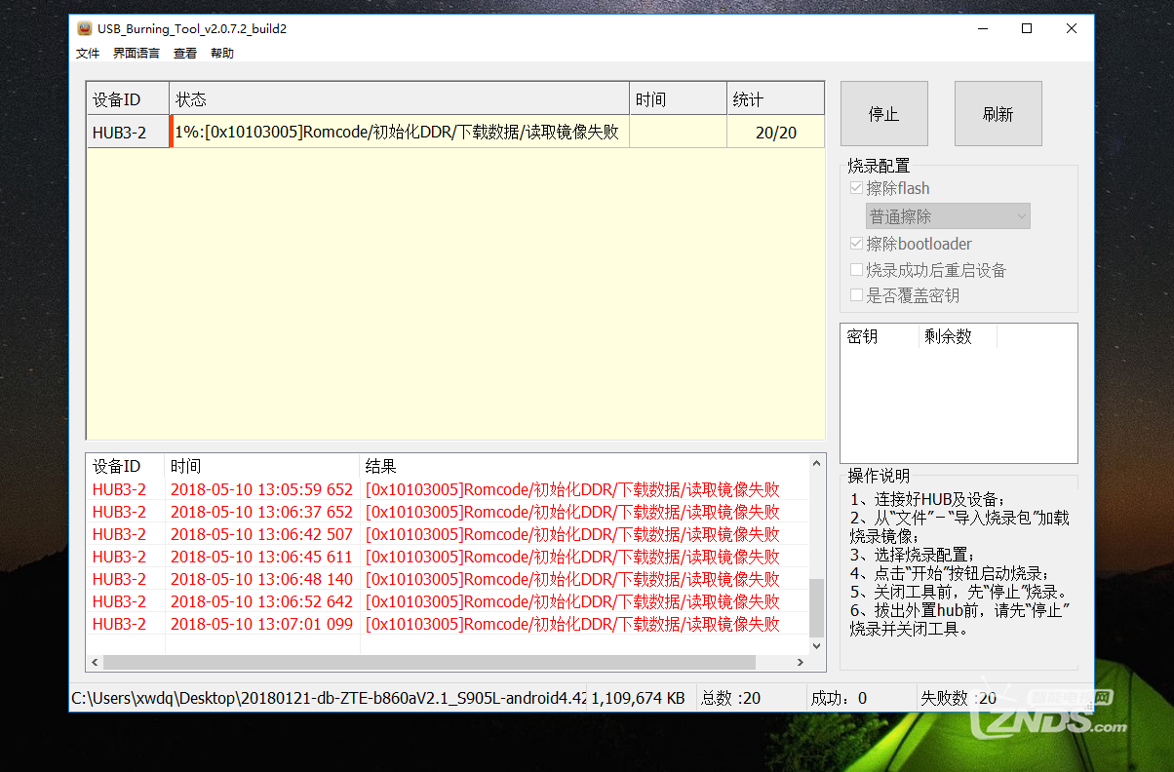This screenshot has width=1174, height=772.
Task: Close the USB Burning Tool window
Action: point(1072,28)
